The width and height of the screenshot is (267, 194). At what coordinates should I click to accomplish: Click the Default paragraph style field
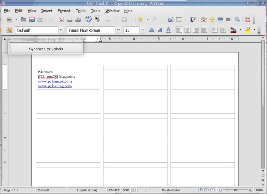(37, 30)
